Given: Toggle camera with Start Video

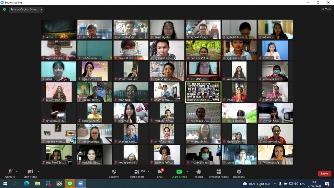Looking at the screenshot, I should (x=30, y=173).
